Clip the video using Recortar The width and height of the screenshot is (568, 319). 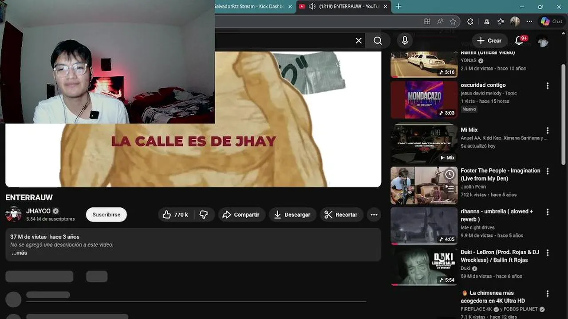coord(342,214)
